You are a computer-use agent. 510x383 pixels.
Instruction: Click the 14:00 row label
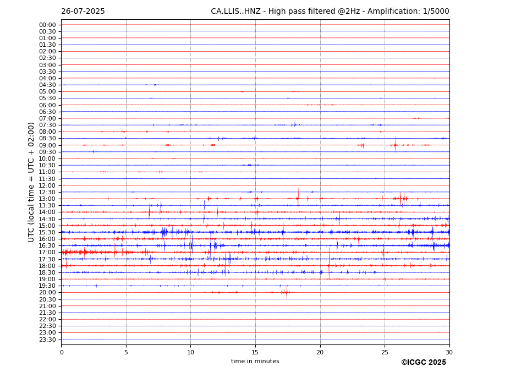tap(47, 212)
